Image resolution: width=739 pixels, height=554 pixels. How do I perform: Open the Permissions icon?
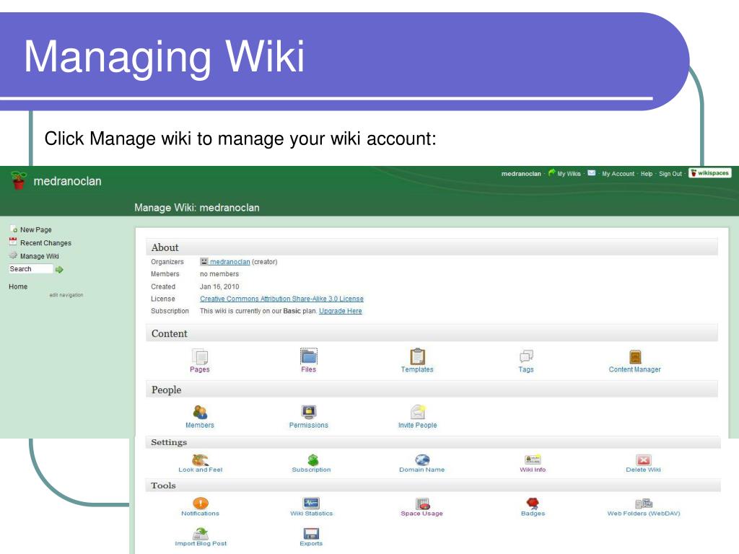point(309,412)
